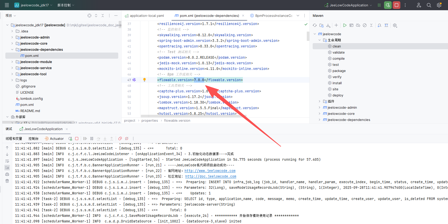
Task: Toggle soft-wrap in the console
Action: coord(7,161)
